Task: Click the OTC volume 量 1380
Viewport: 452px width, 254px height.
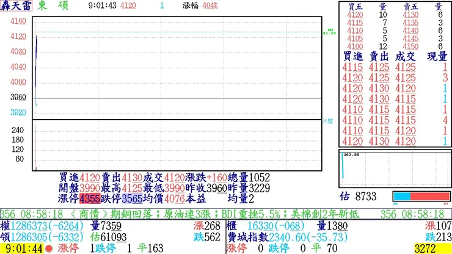Action: click(x=332, y=225)
